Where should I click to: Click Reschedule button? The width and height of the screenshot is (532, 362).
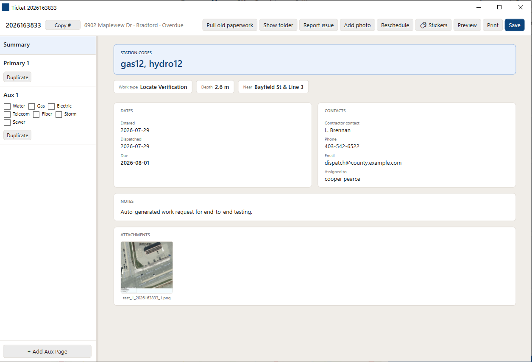(395, 25)
